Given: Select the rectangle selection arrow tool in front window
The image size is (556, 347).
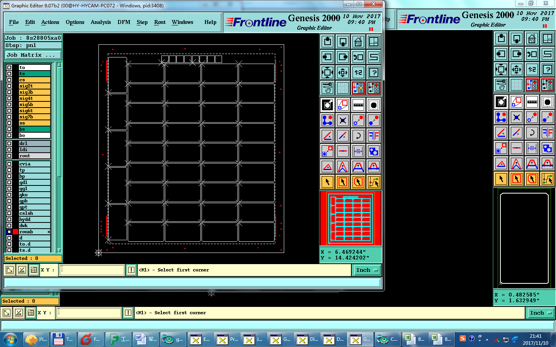Looking at the screenshot, I should 343,182.
